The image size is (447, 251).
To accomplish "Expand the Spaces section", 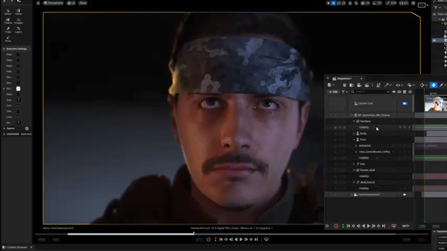I will coord(4,129).
